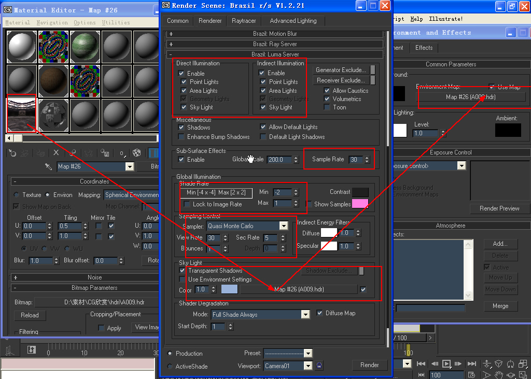This screenshot has width=531, height=379.
Task: Click the Sky Light blue color swatch
Action: click(x=229, y=289)
